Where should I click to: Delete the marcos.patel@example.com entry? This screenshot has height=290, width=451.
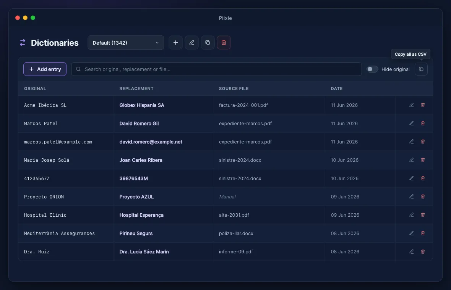423,142
